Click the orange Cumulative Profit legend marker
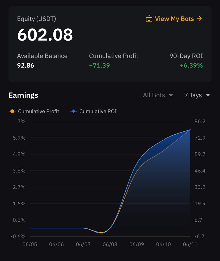Viewport: 220px width, 261px height. click(x=12, y=111)
